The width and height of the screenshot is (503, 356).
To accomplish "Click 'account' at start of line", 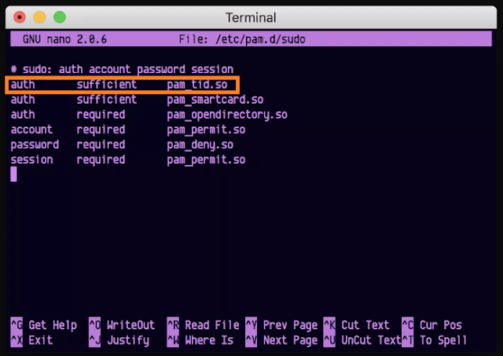I will [31, 130].
